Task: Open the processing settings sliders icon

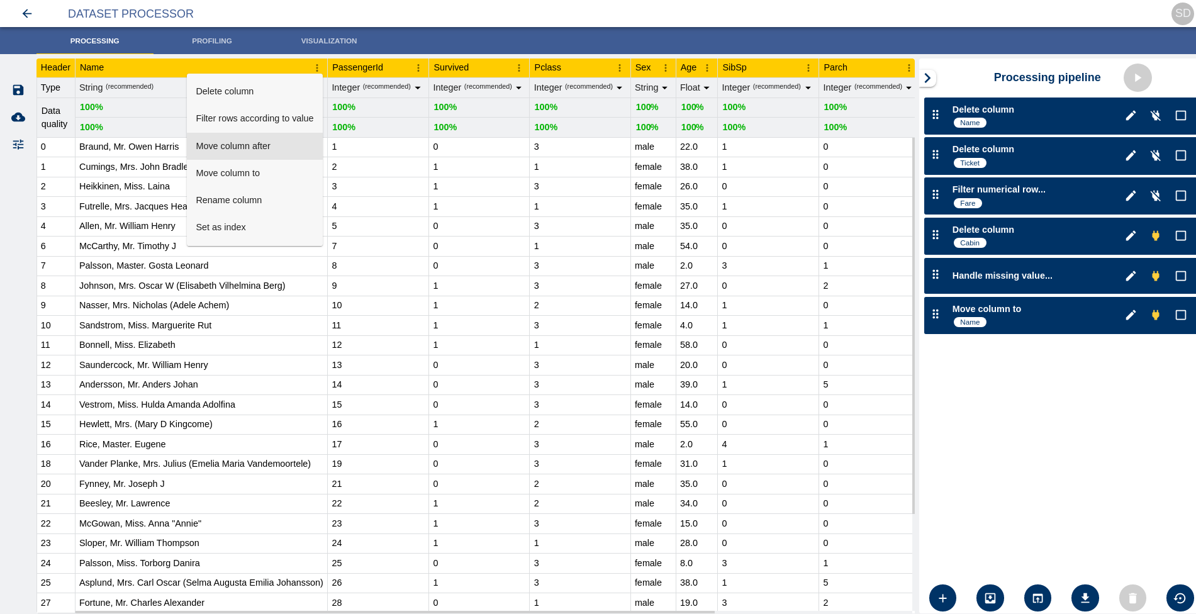Action: tap(18, 145)
